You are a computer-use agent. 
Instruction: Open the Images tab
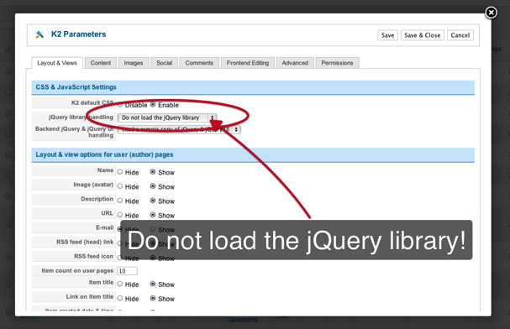pyautogui.click(x=134, y=63)
